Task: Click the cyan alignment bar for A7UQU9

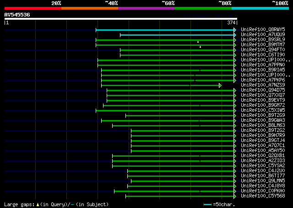Action: (177, 35)
